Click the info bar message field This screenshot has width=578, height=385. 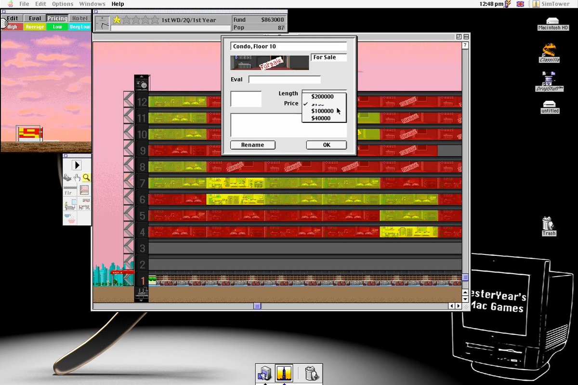click(x=171, y=28)
